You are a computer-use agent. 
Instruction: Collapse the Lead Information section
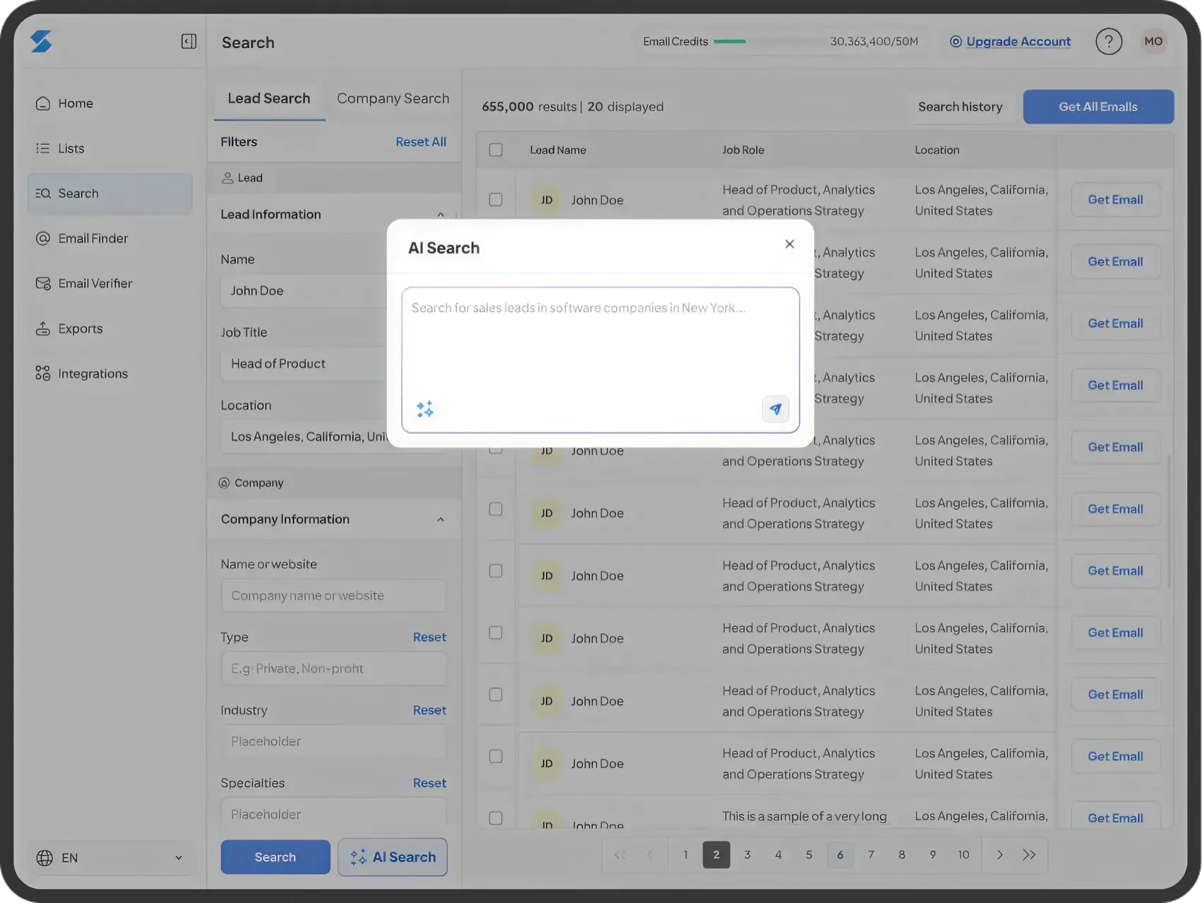pos(441,215)
